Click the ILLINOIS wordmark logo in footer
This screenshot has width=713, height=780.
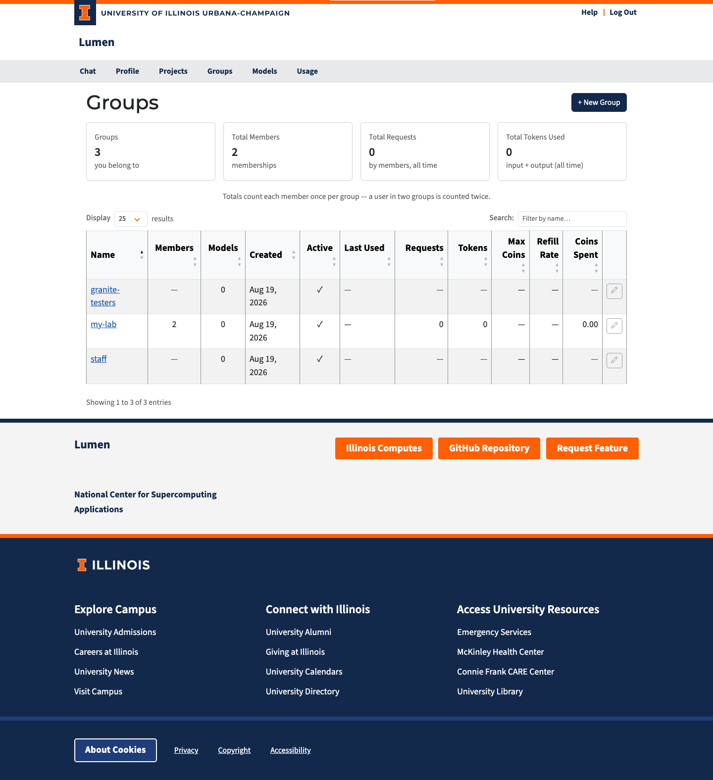[x=113, y=565]
